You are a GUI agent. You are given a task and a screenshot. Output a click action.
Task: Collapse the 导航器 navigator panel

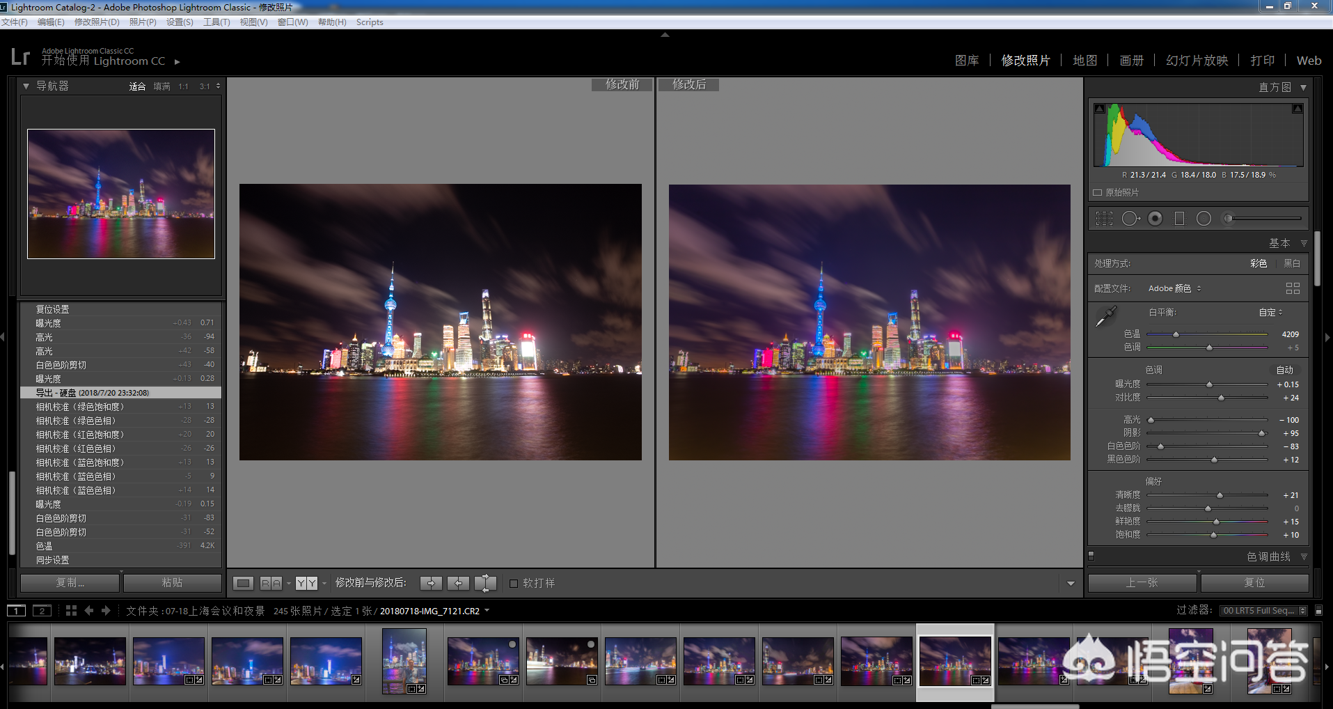click(26, 86)
